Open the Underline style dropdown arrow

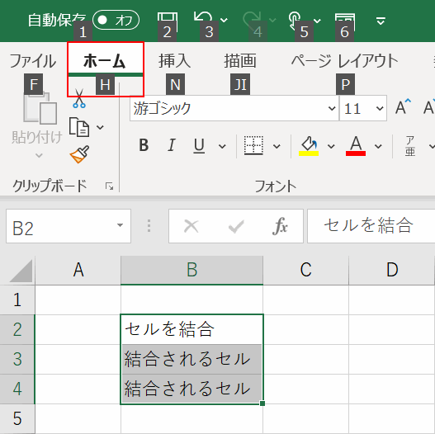[222, 146]
